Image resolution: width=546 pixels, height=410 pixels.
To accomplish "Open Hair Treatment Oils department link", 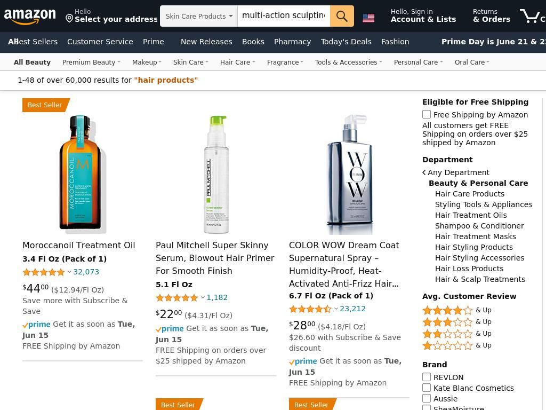I will tap(471, 215).
